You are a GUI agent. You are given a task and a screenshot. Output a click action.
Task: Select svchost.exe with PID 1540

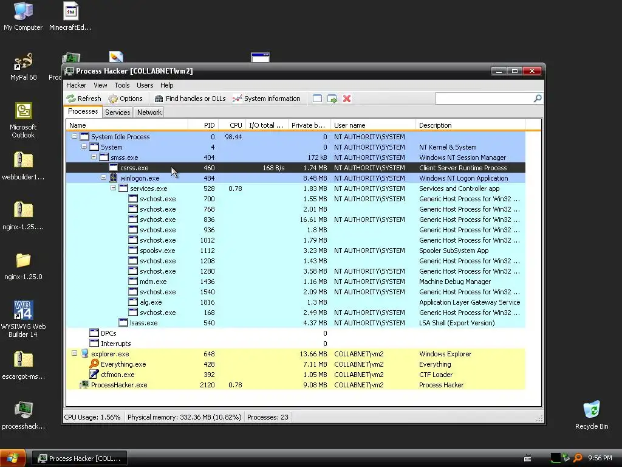tap(296, 291)
